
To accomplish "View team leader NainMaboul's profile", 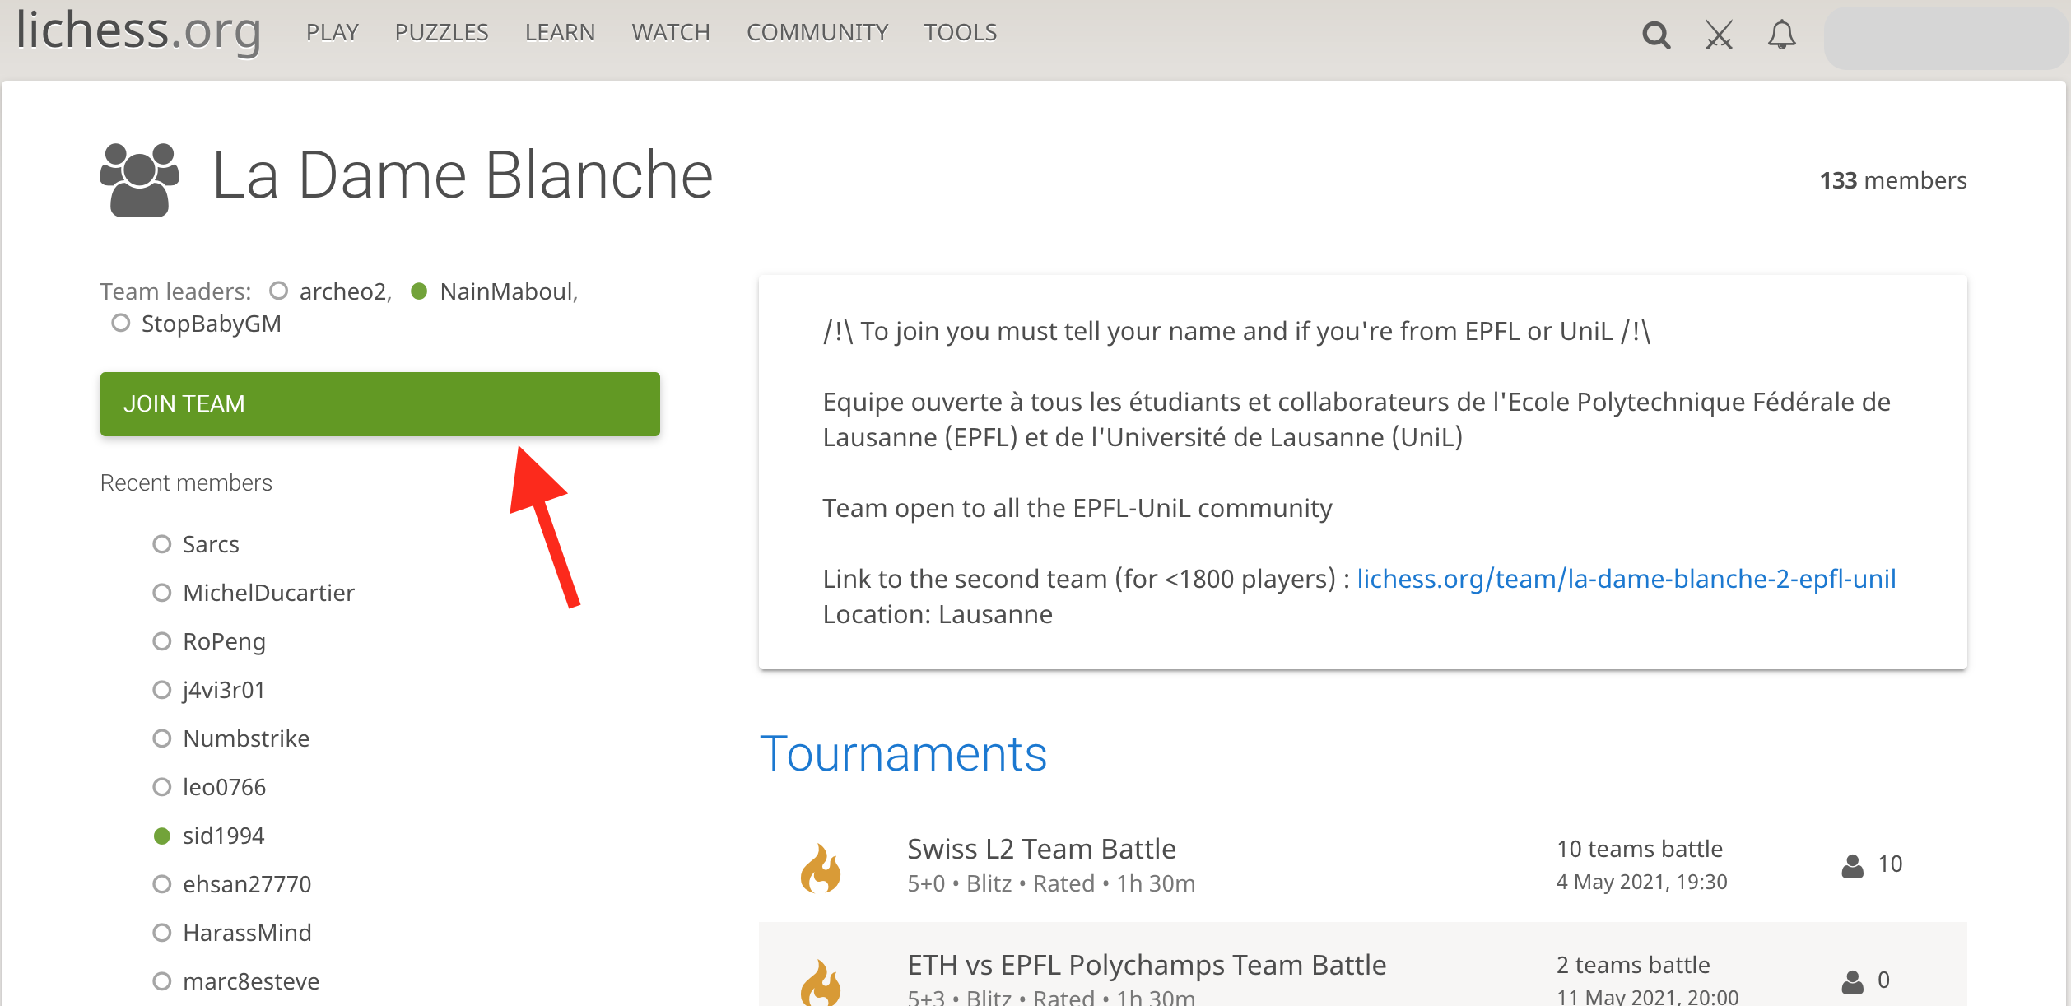I will coord(507,291).
